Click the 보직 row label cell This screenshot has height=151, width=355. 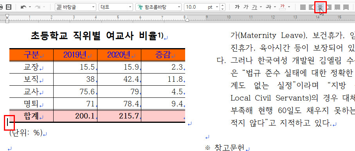[31, 79]
